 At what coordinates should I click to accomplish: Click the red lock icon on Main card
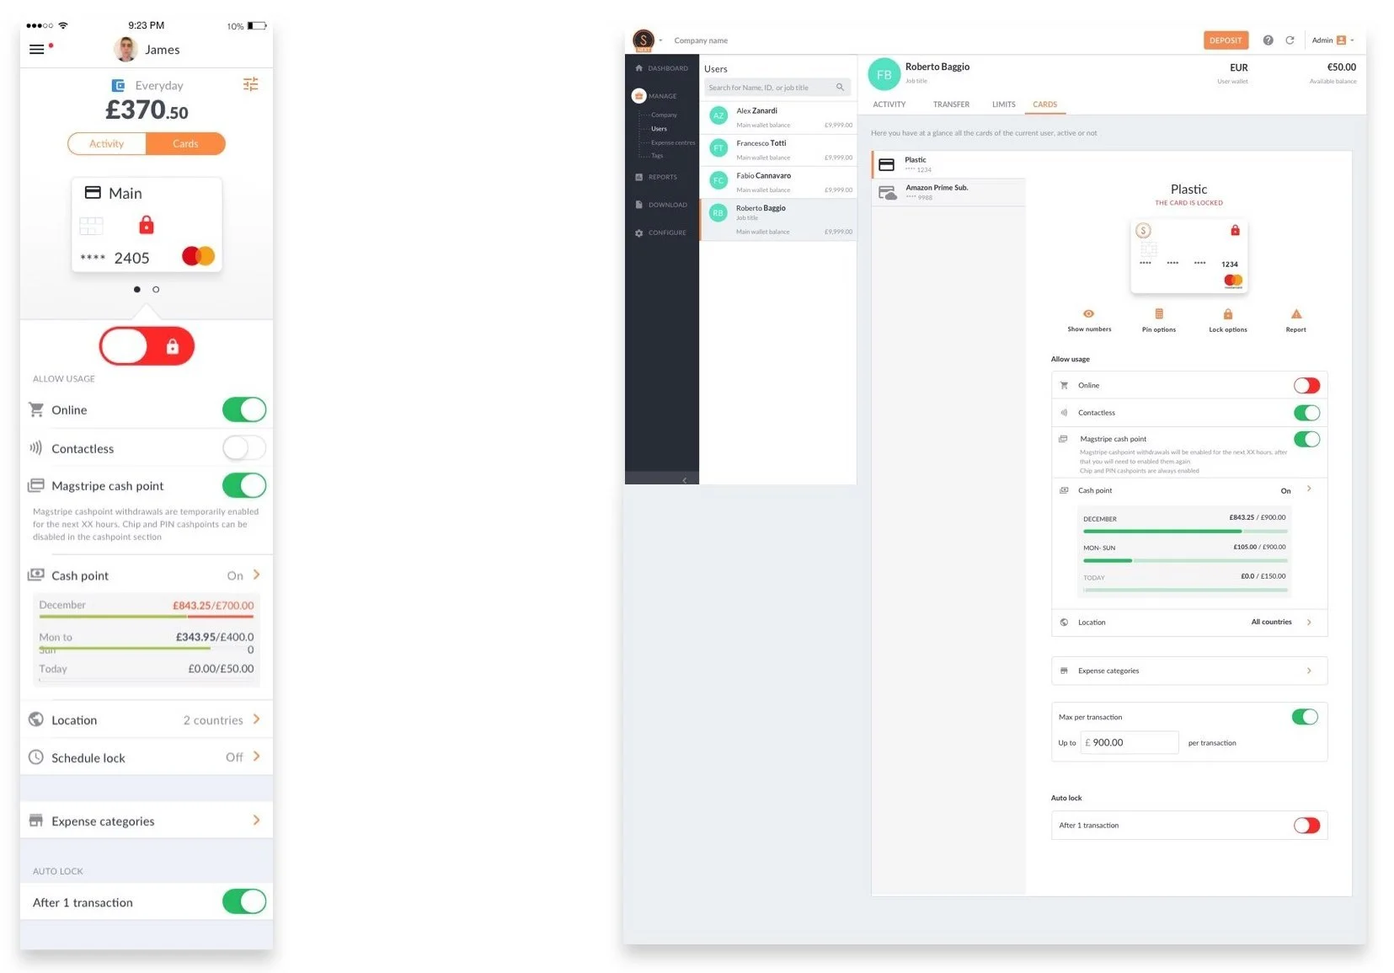[x=147, y=225]
